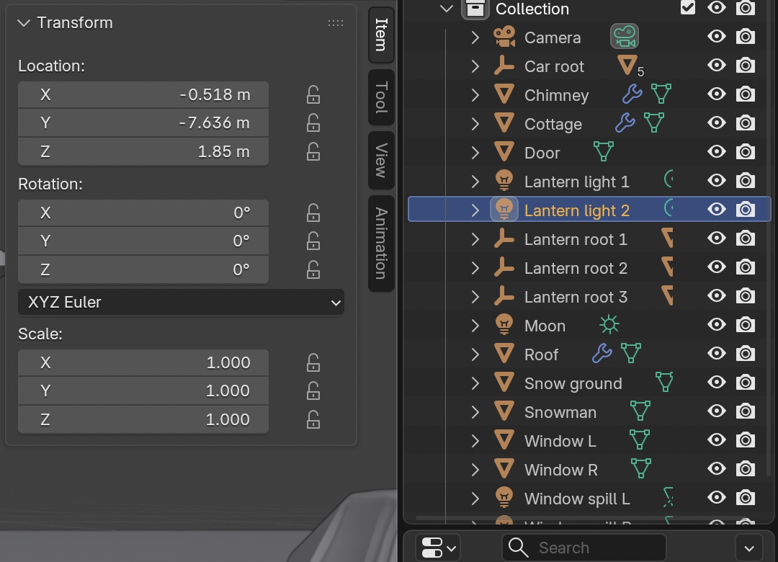Toggle render visibility of Window R
778x562 pixels.
[x=746, y=468]
